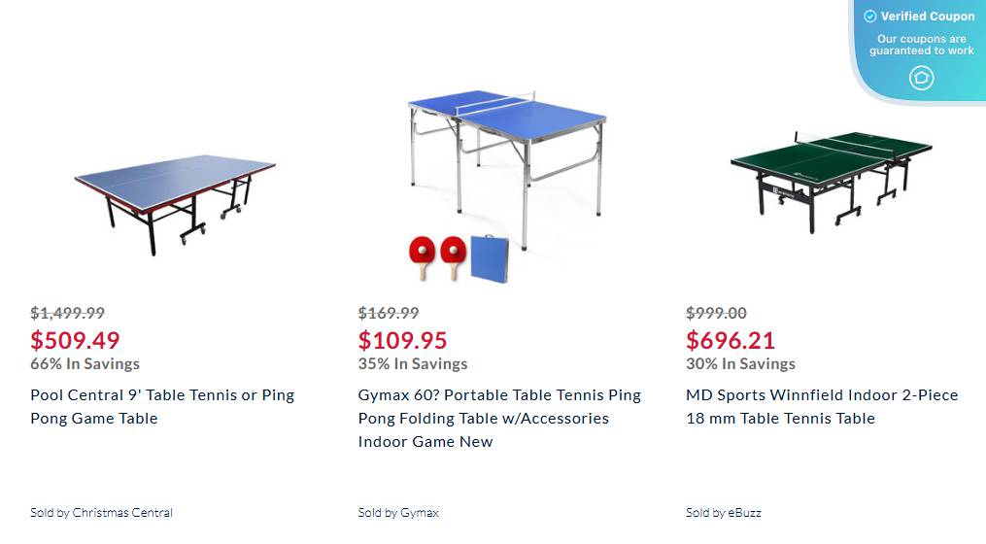Open the Pool Central table tennis image
Image resolution: width=986 pixels, height=544 pixels.
(x=176, y=201)
